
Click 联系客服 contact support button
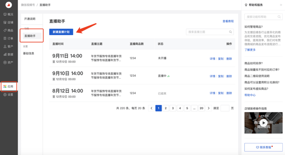(264, 147)
